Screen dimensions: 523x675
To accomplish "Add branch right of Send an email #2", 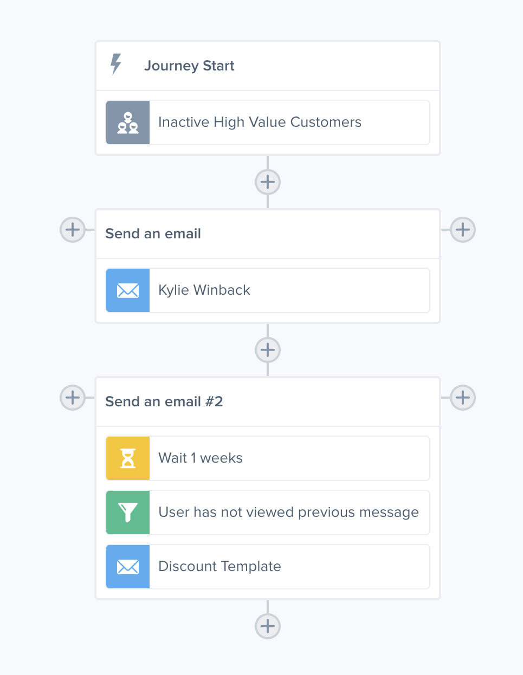I will [x=463, y=398].
